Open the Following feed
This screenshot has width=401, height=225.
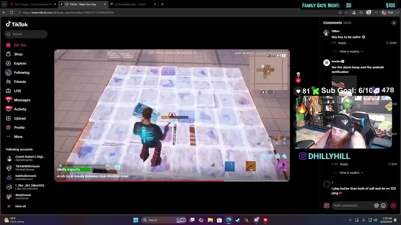(x=22, y=72)
